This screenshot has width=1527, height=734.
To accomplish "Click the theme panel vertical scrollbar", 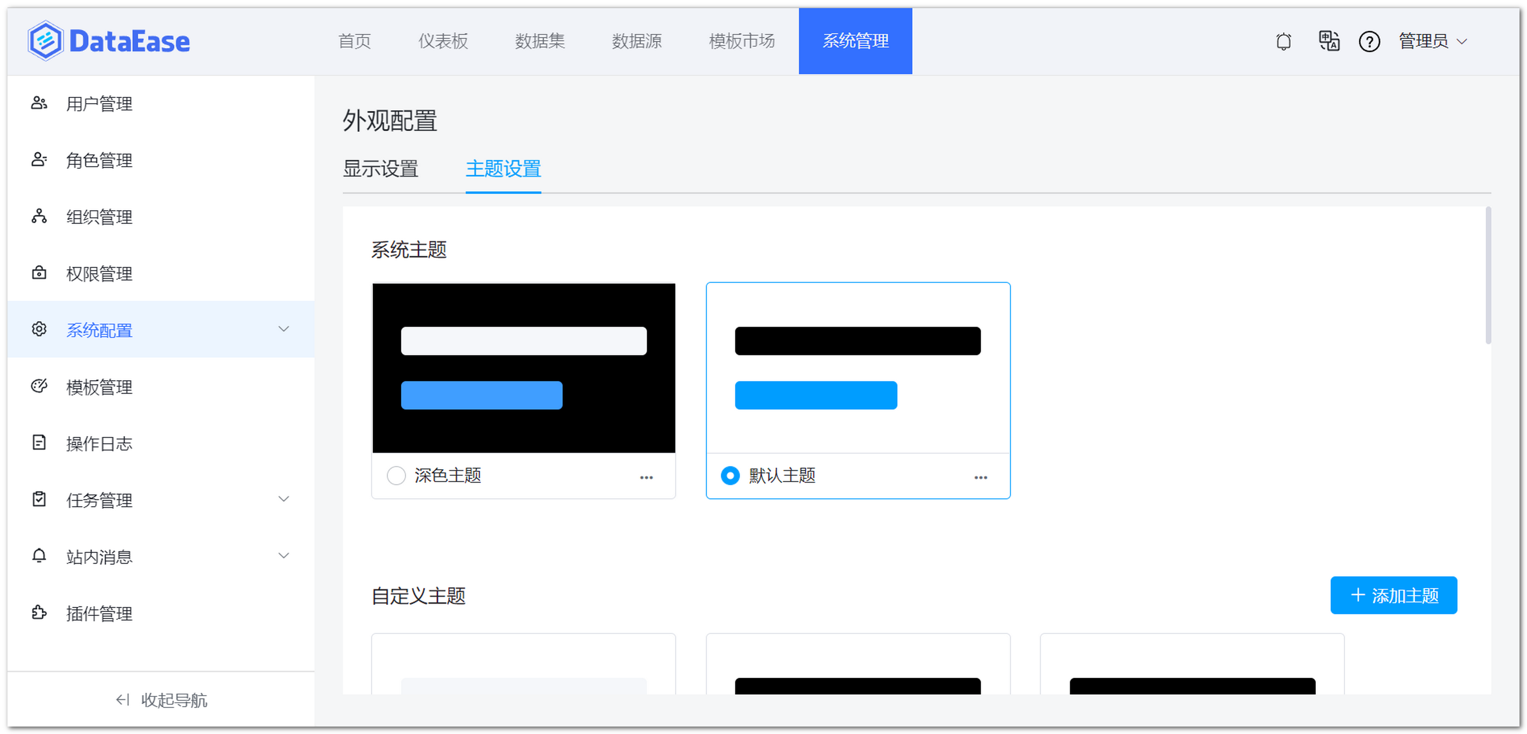I will pos(1488,275).
